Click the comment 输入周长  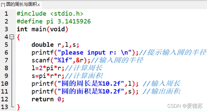click(161, 83)
